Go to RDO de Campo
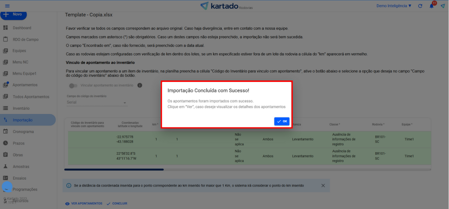This screenshot has height=209, width=449. tap(26, 39)
